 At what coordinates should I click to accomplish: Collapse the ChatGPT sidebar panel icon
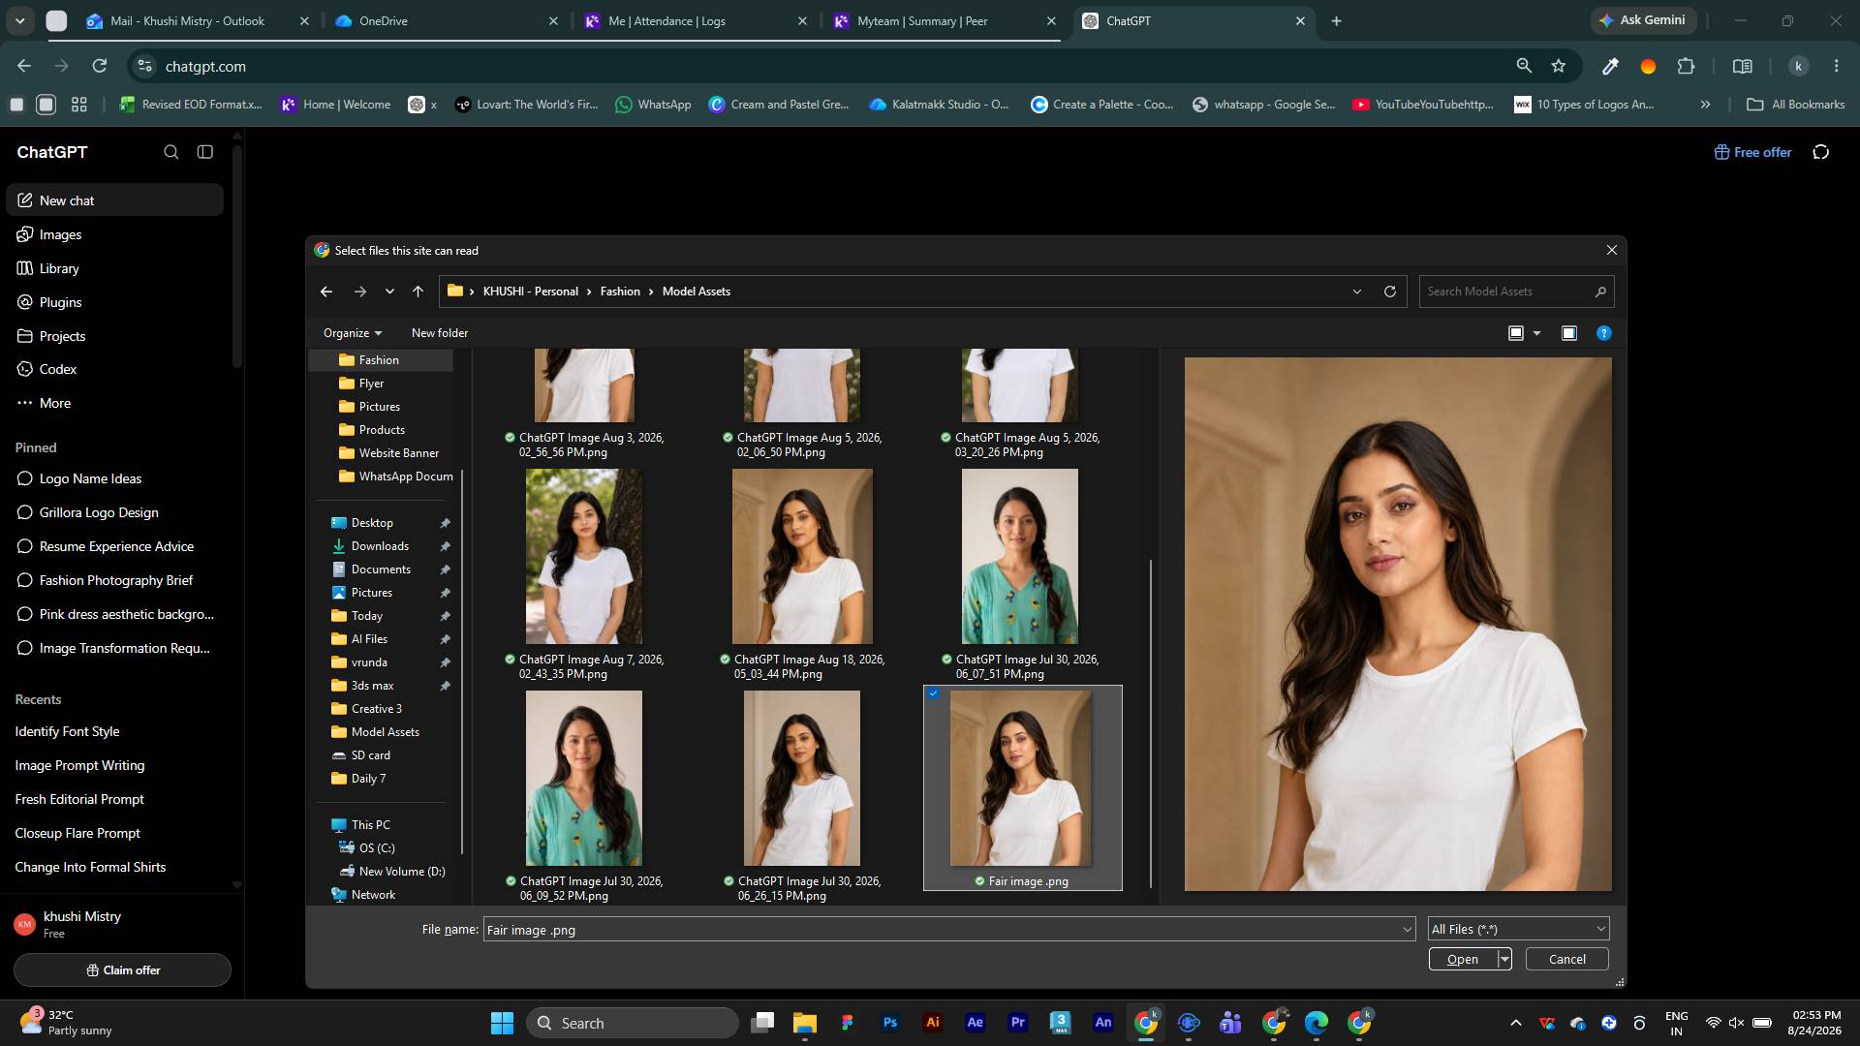point(205,152)
